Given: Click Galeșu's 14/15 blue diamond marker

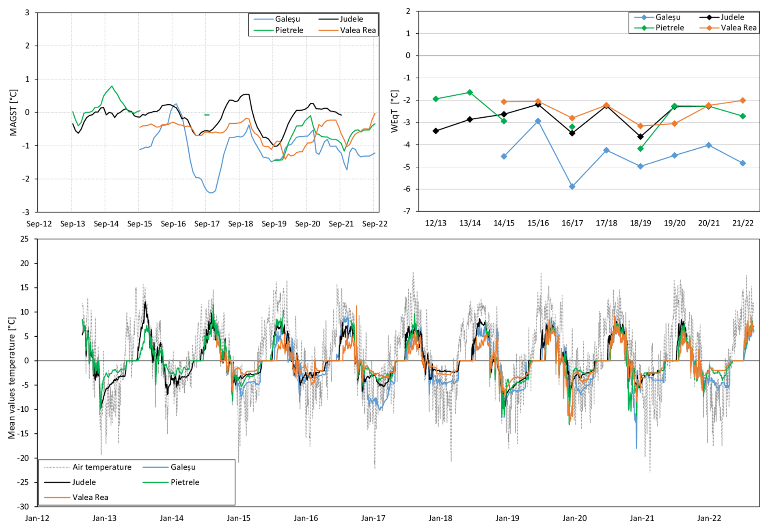Looking at the screenshot, I should point(504,157).
